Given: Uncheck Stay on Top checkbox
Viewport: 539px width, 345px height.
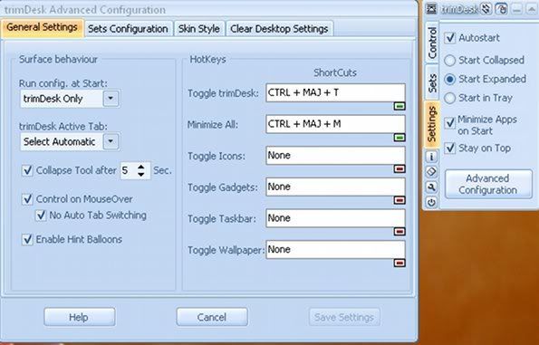Looking at the screenshot, I should click(450, 149).
